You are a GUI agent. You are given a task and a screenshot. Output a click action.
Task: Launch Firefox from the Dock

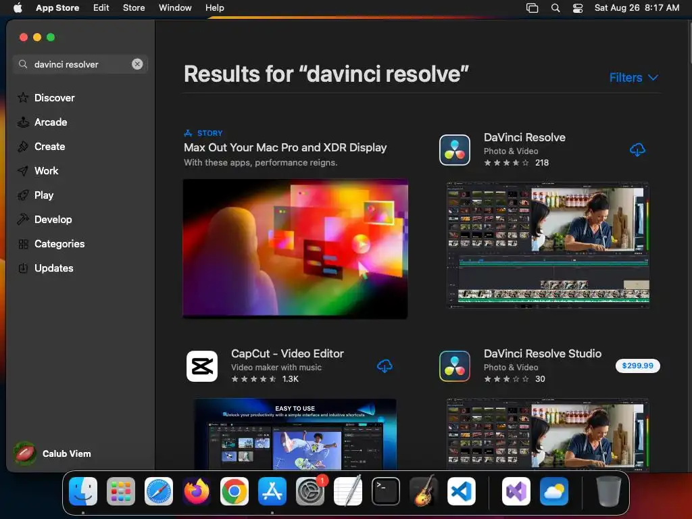(x=197, y=491)
